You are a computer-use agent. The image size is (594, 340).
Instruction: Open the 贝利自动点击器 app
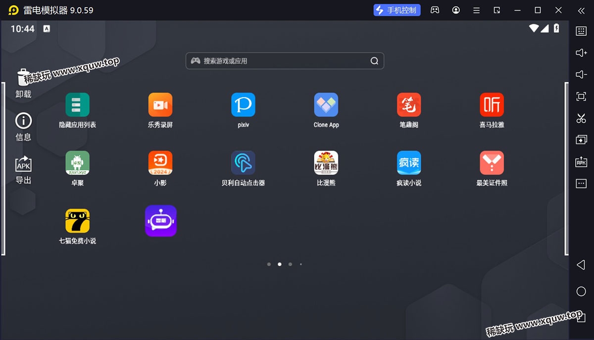(243, 163)
